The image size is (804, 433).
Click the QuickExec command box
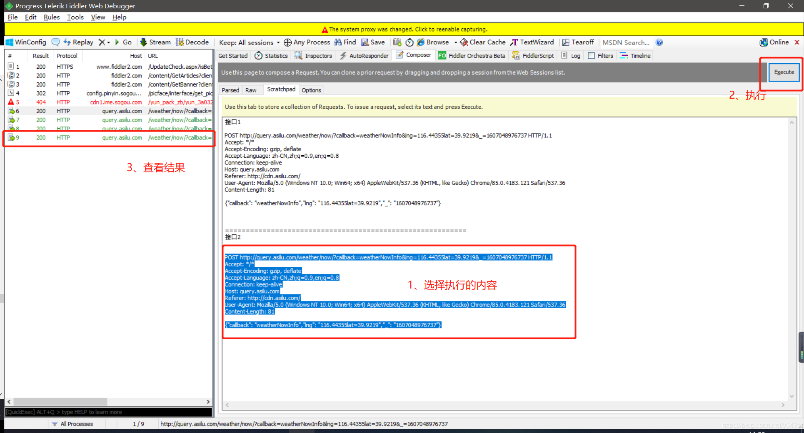108,412
